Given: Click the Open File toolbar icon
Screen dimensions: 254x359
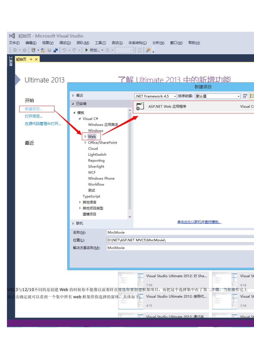Looking at the screenshot, I should [43, 50].
